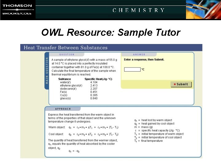Click the 'OWL Resource: Sample Tutor' heading
Image resolution: width=221 pixels, height=165 pixels.
coord(111,32)
